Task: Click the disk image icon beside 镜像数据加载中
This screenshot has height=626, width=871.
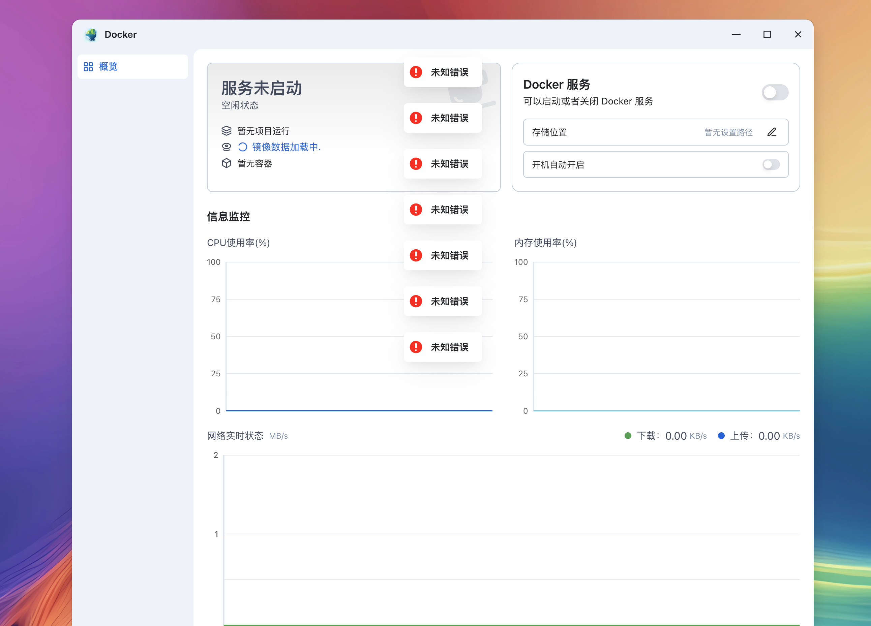Action: click(x=226, y=147)
